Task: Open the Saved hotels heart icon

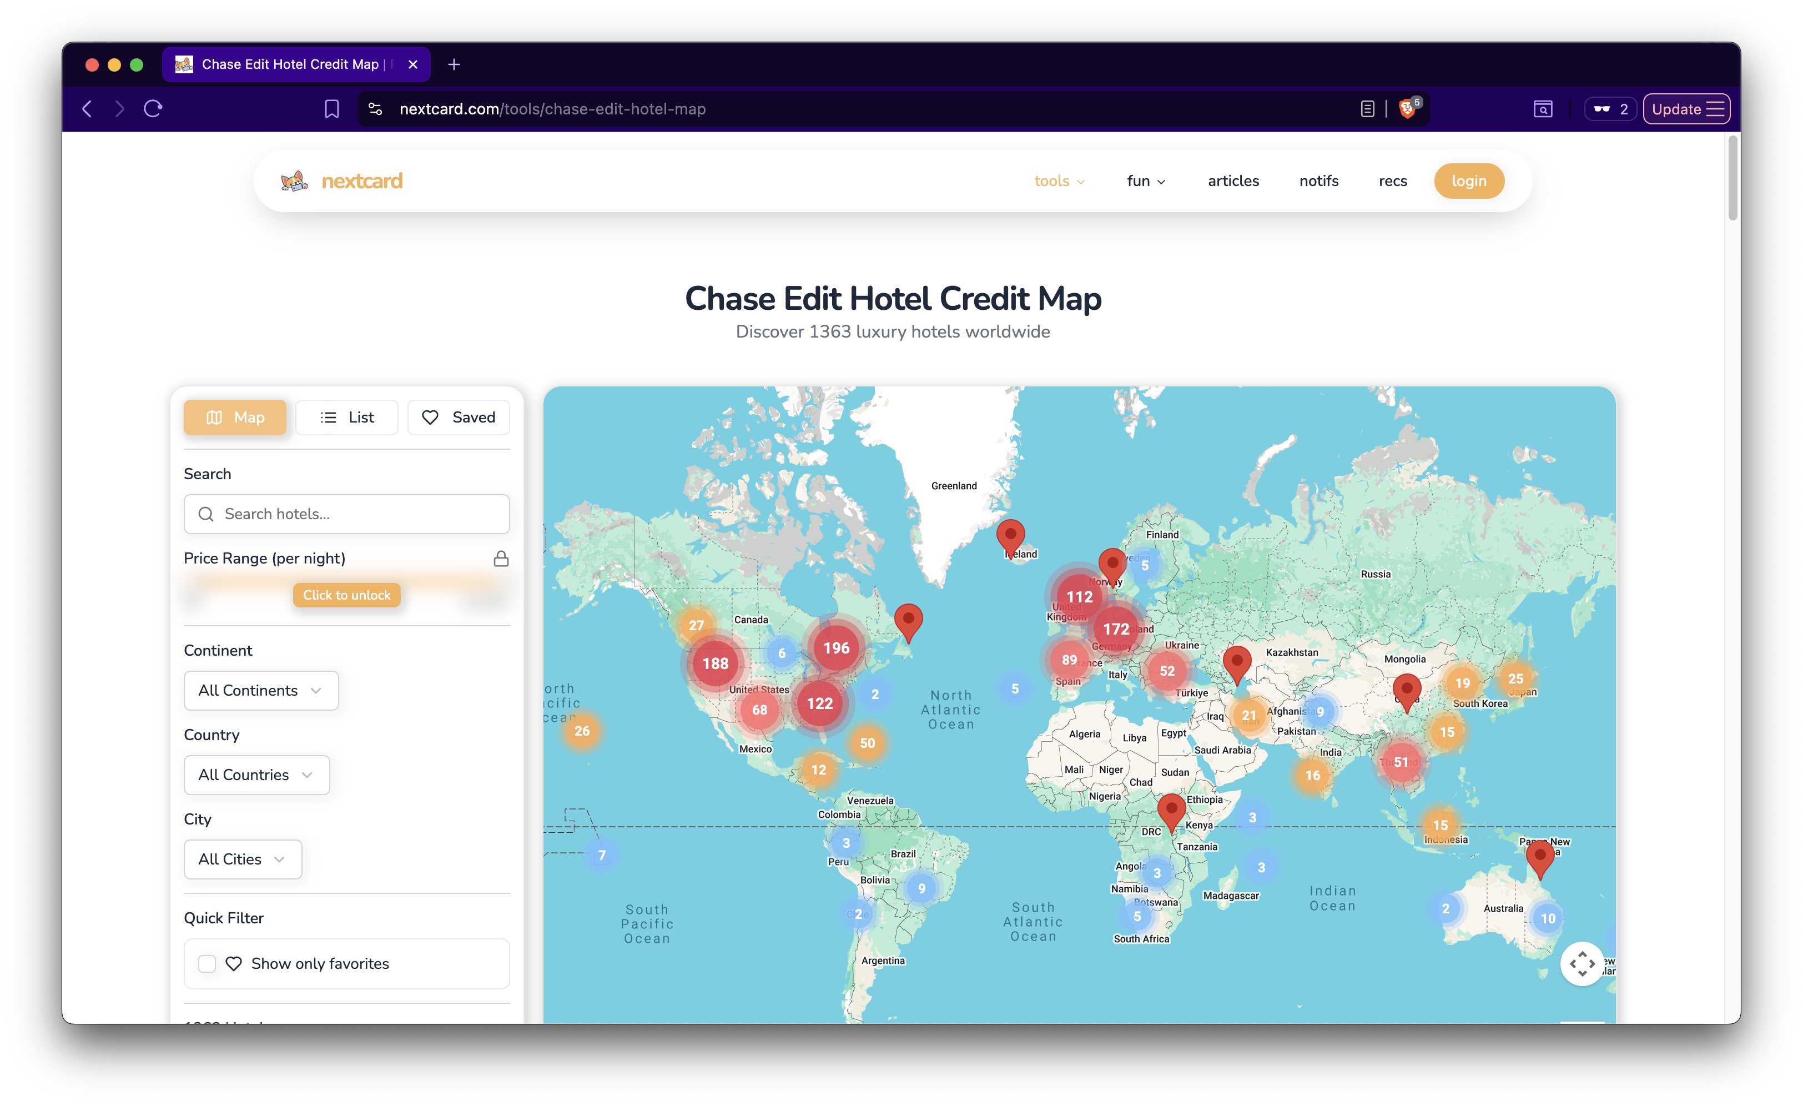Action: (x=431, y=417)
